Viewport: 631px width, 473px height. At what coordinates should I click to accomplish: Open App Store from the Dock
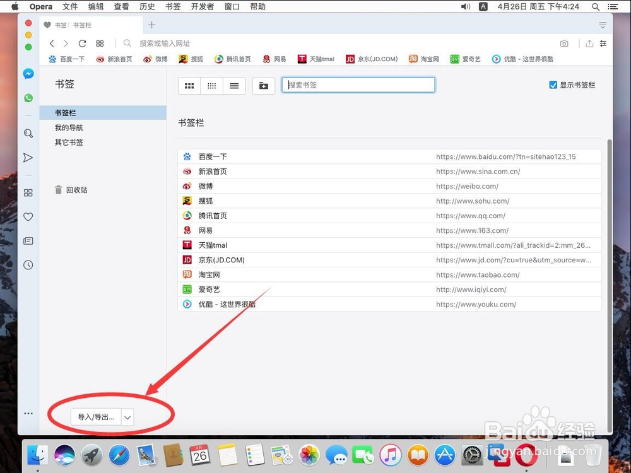(x=445, y=455)
